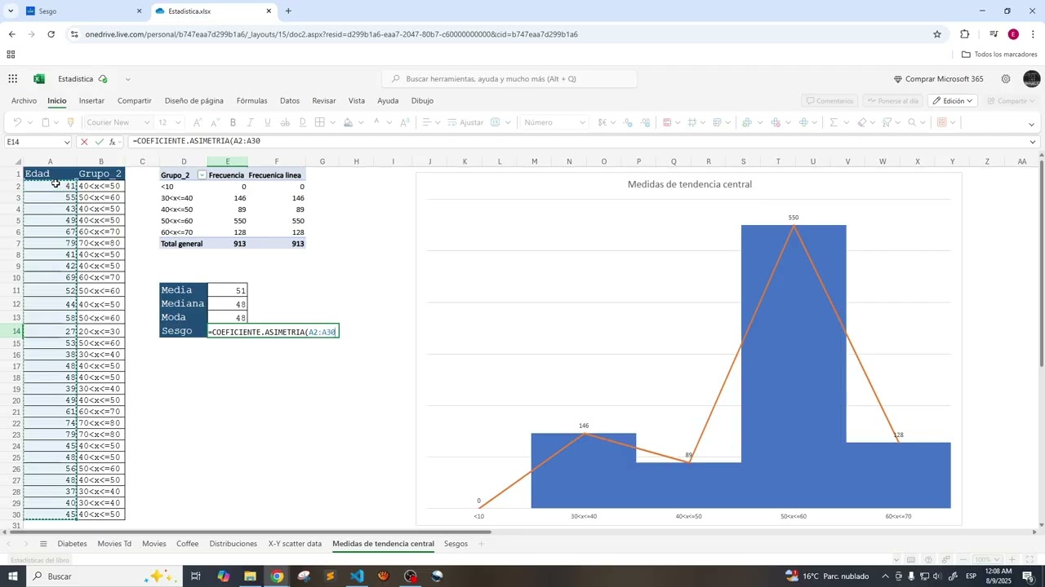Open the Name Box dropdown showing E14
This screenshot has width=1045, height=587.
pyautogui.click(x=67, y=142)
